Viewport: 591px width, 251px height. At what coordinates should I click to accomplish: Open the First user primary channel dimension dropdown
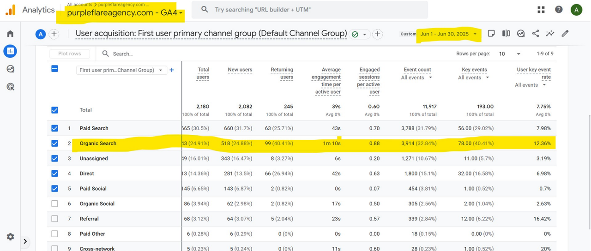coord(121,70)
